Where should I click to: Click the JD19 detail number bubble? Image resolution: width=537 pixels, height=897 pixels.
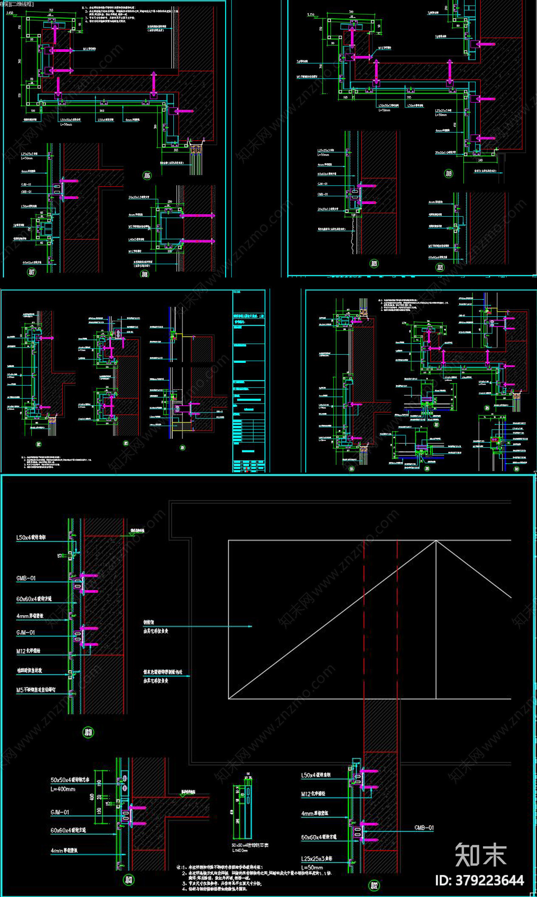click(448, 173)
